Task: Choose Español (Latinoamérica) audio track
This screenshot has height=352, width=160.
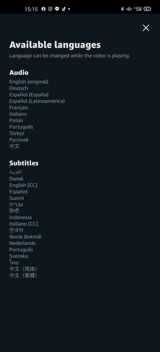Action: 37,101
